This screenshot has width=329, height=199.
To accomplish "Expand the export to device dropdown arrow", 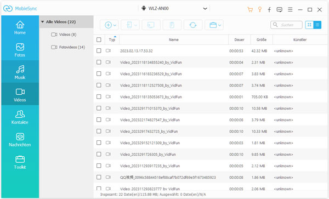I will pos(136,25).
